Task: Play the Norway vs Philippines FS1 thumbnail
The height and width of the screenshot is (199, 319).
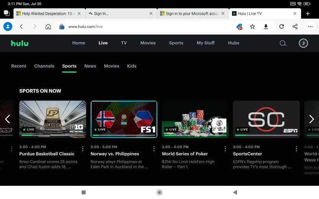Action: 124,119
